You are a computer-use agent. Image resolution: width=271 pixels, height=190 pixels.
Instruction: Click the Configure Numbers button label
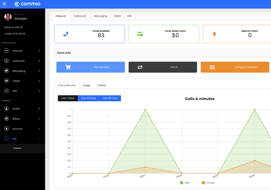246,67
